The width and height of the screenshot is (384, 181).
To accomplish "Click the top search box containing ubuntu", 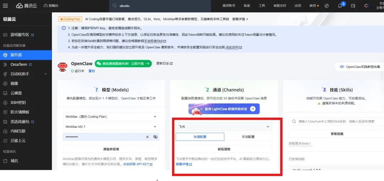I will pyautogui.click(x=160, y=6).
